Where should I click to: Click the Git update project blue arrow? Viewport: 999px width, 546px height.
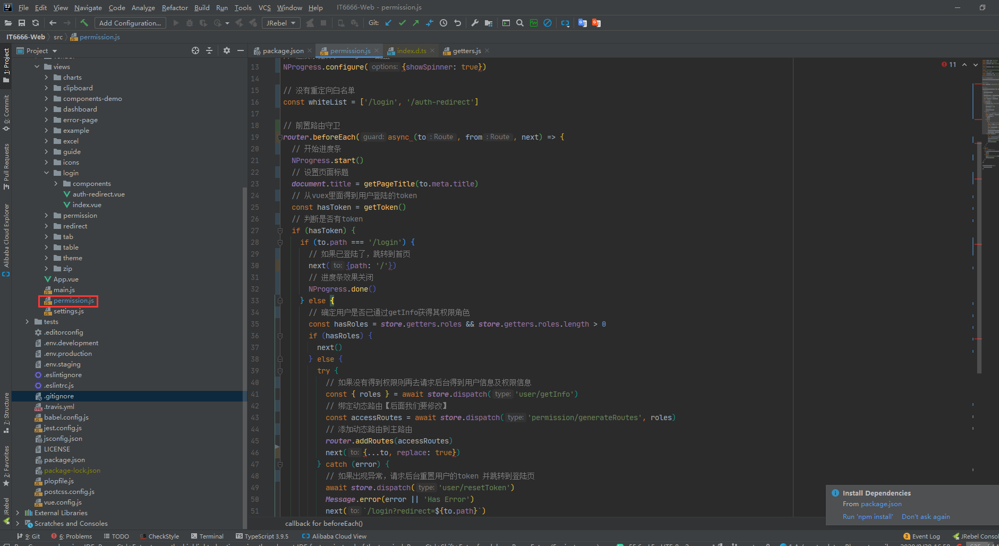click(388, 23)
